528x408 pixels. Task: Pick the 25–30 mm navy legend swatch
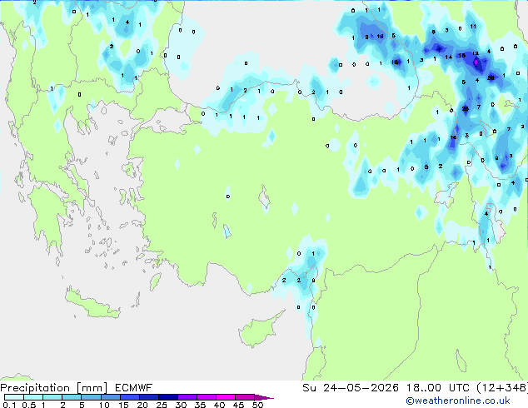[167, 397]
